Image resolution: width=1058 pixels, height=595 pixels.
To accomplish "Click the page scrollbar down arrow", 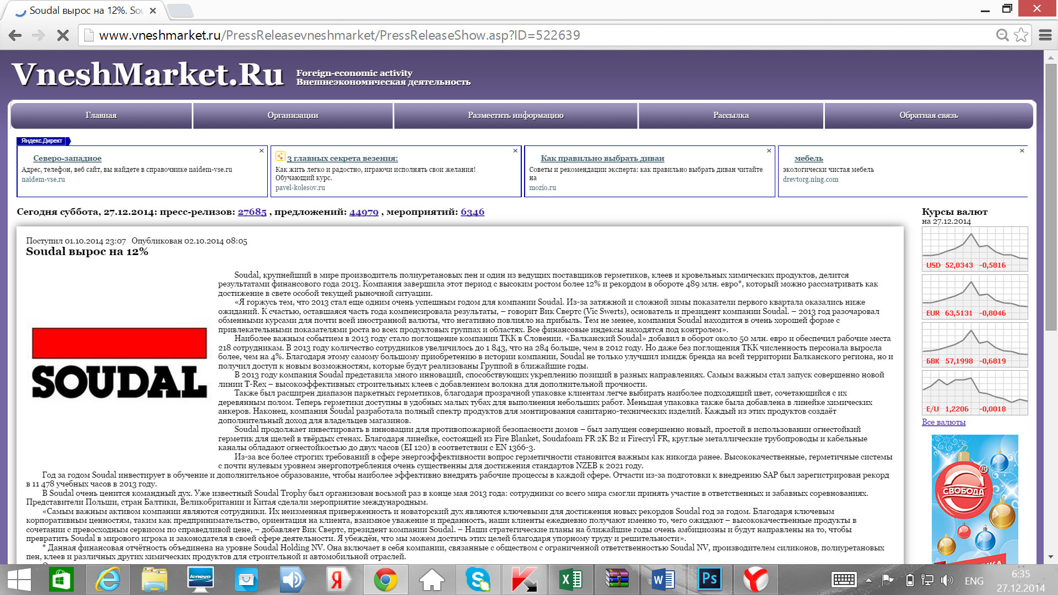I will pos(1050,557).
